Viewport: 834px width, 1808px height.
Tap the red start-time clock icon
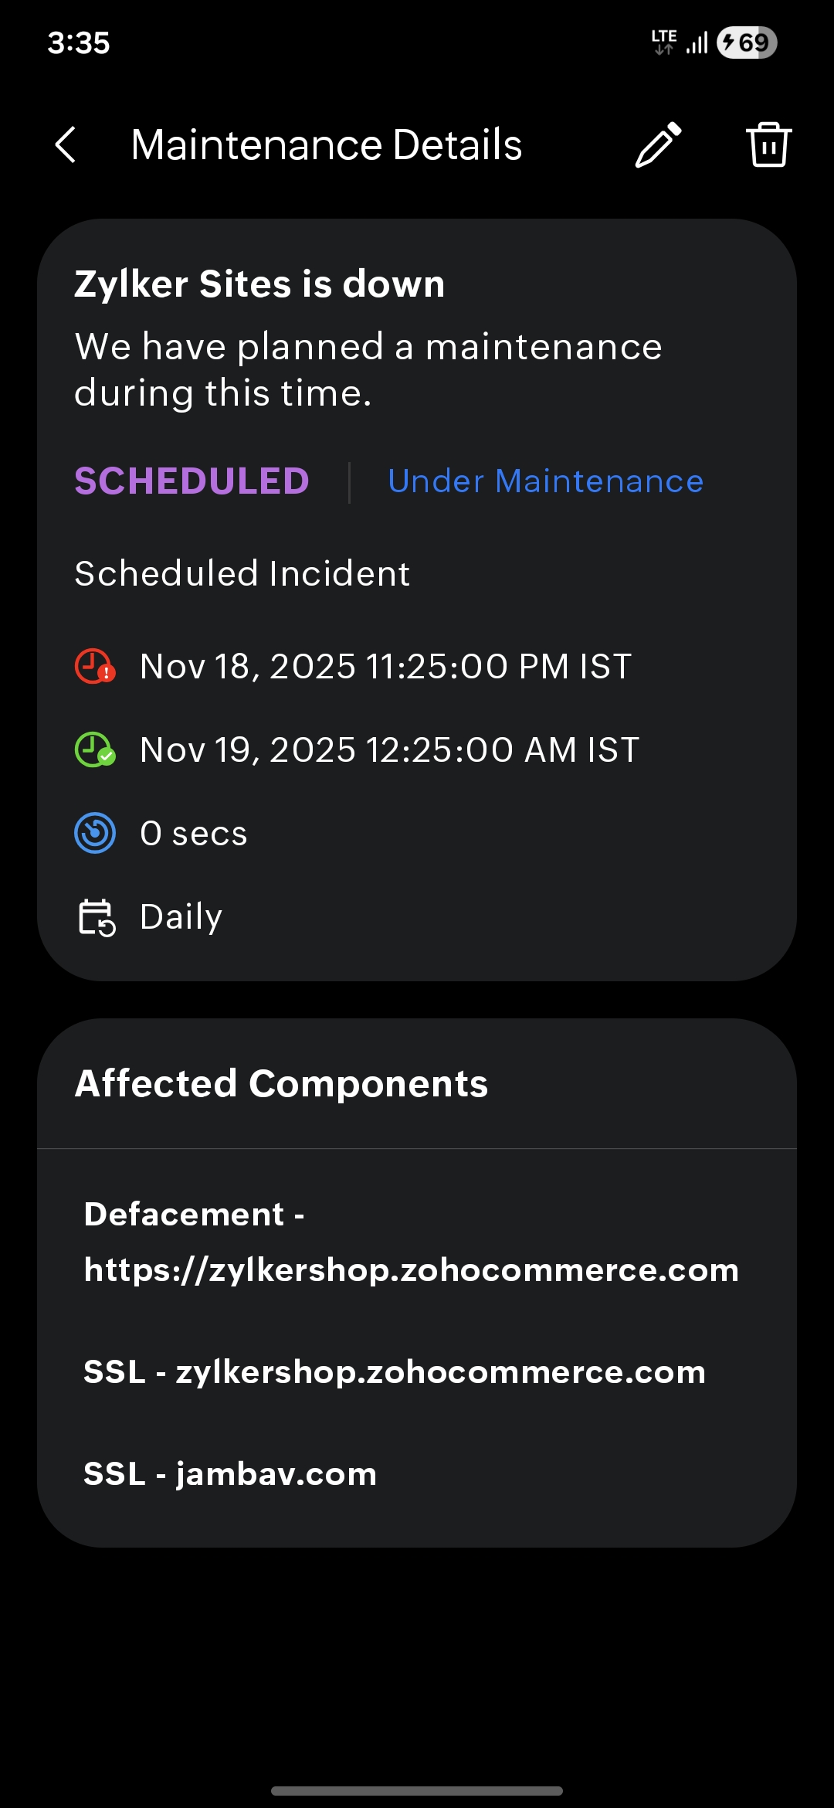tap(95, 666)
